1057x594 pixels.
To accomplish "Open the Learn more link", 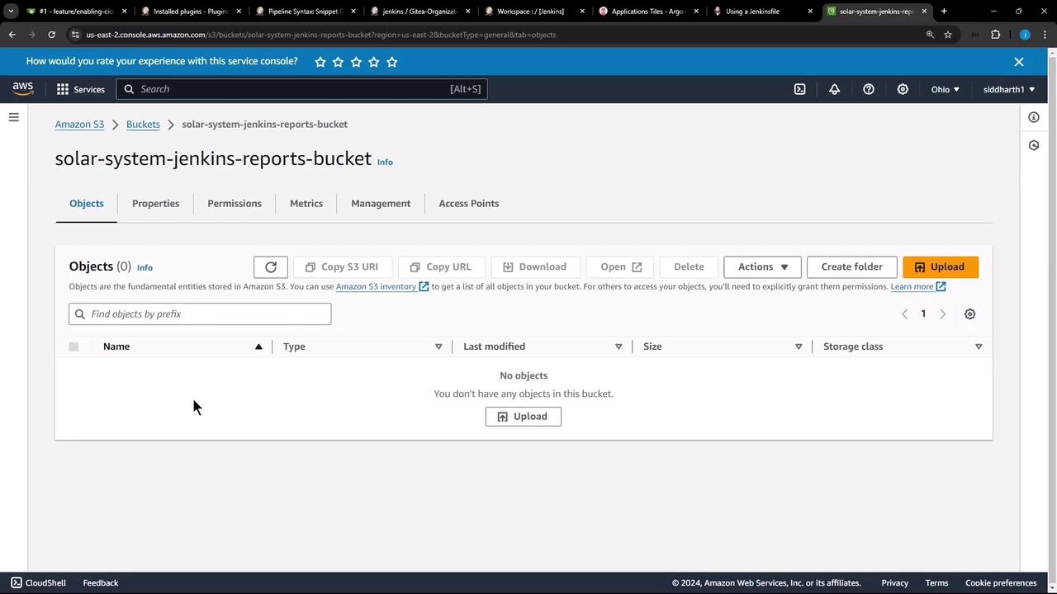I will click(x=918, y=287).
